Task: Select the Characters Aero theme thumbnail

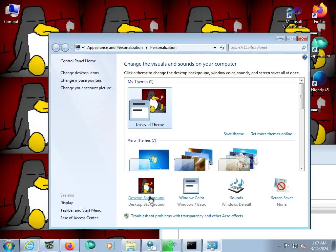Action: point(238,160)
